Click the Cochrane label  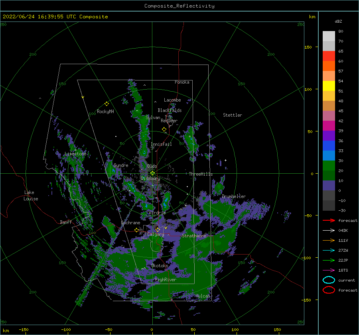point(130,223)
